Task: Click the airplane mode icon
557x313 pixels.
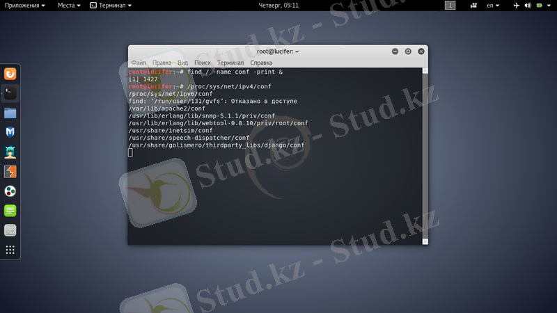Action: coord(516,6)
